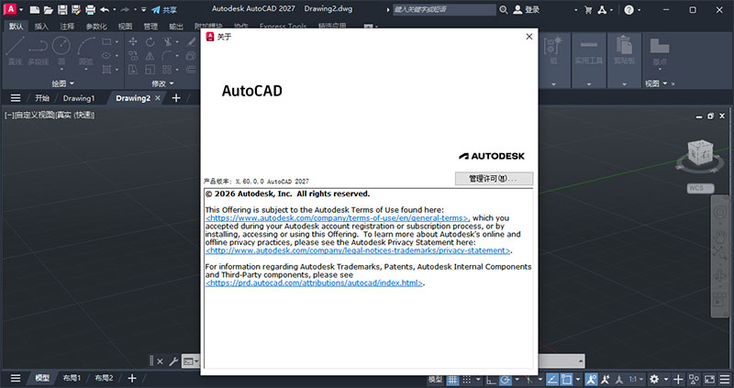
Task: Click the Move tool in Modify panel
Action: click(x=131, y=42)
